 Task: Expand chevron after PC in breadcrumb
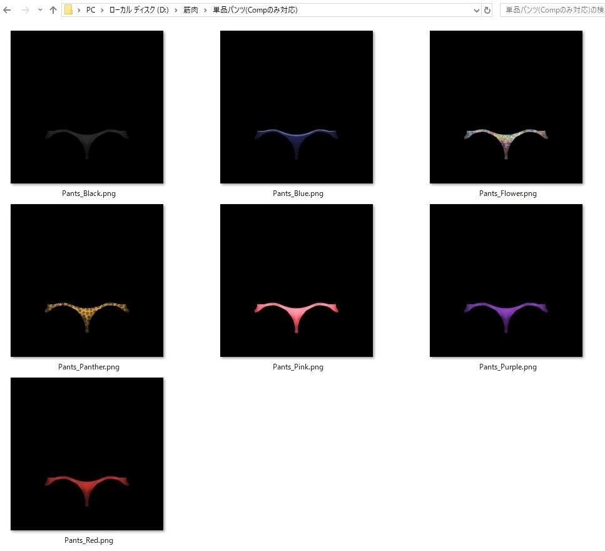[102, 10]
